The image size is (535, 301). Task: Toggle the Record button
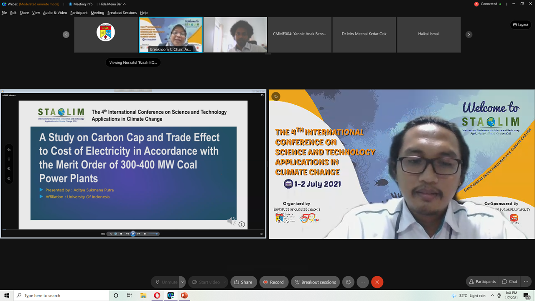click(273, 282)
